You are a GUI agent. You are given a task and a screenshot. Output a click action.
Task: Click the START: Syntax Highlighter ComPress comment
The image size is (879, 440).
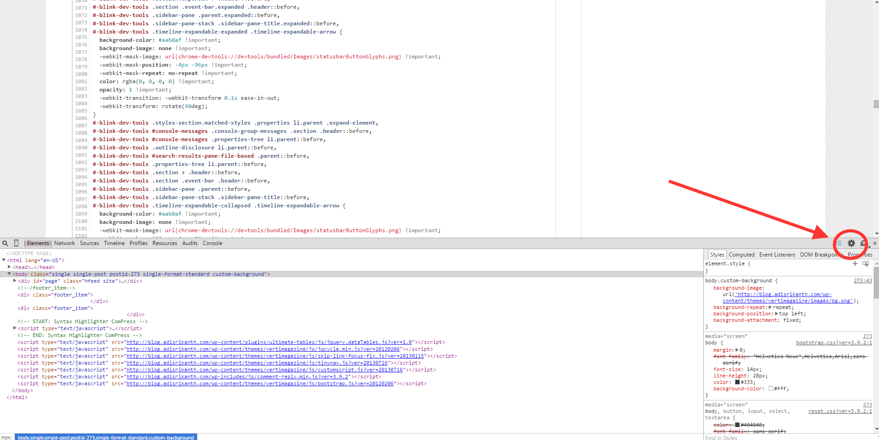[83, 321]
